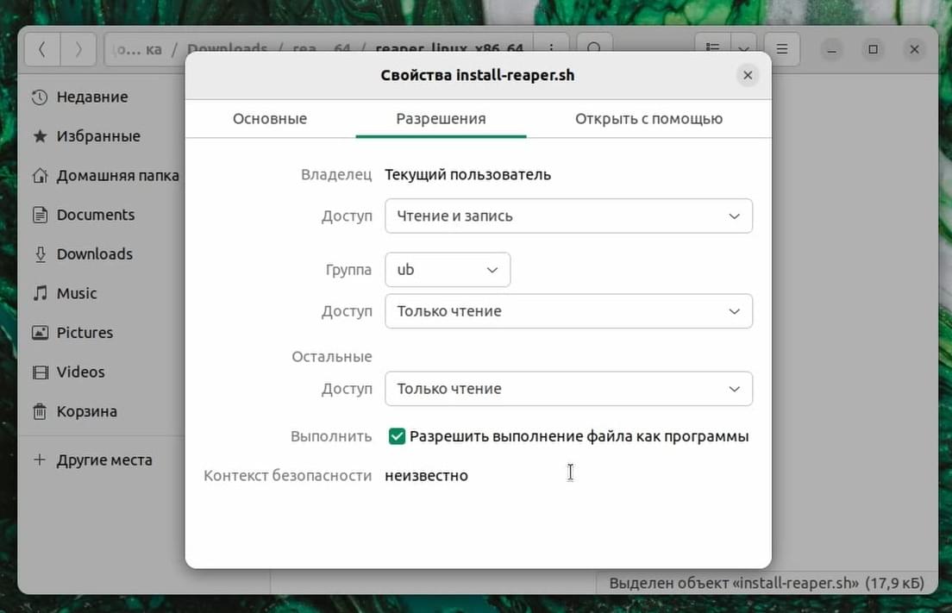952x613 pixels.
Task: Go forward with the right arrow button
Action: pos(78,49)
